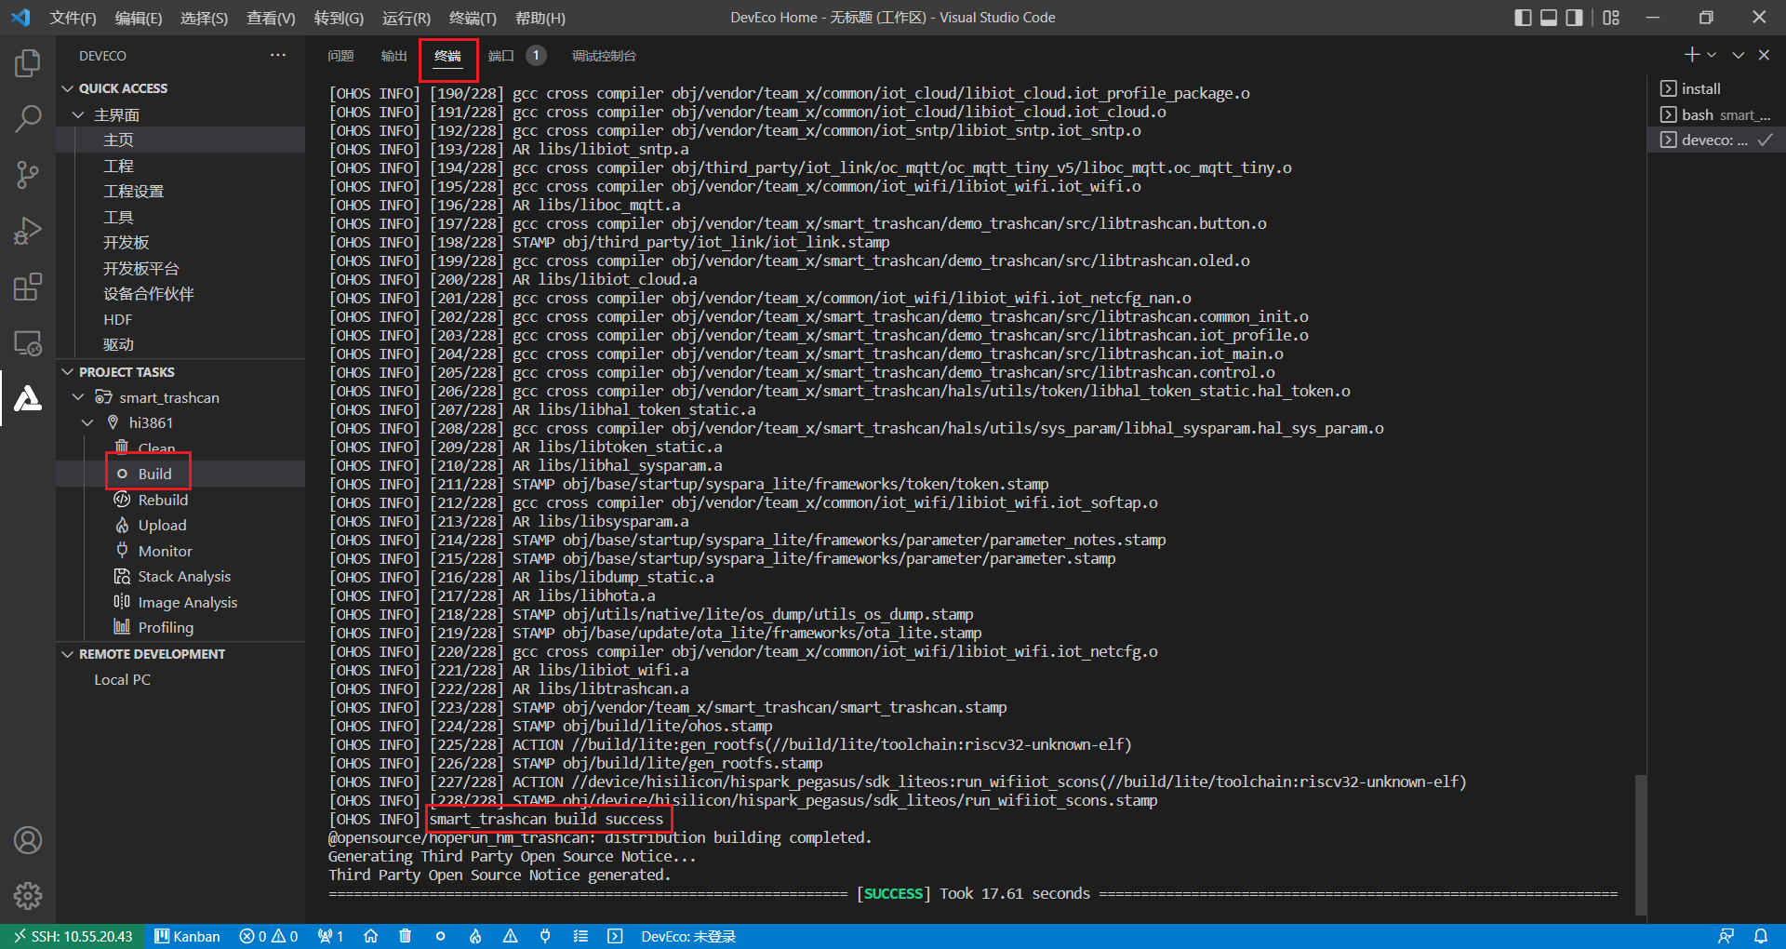Click the feedback icon in status bar
This screenshot has height=949, width=1786.
coord(1726,936)
